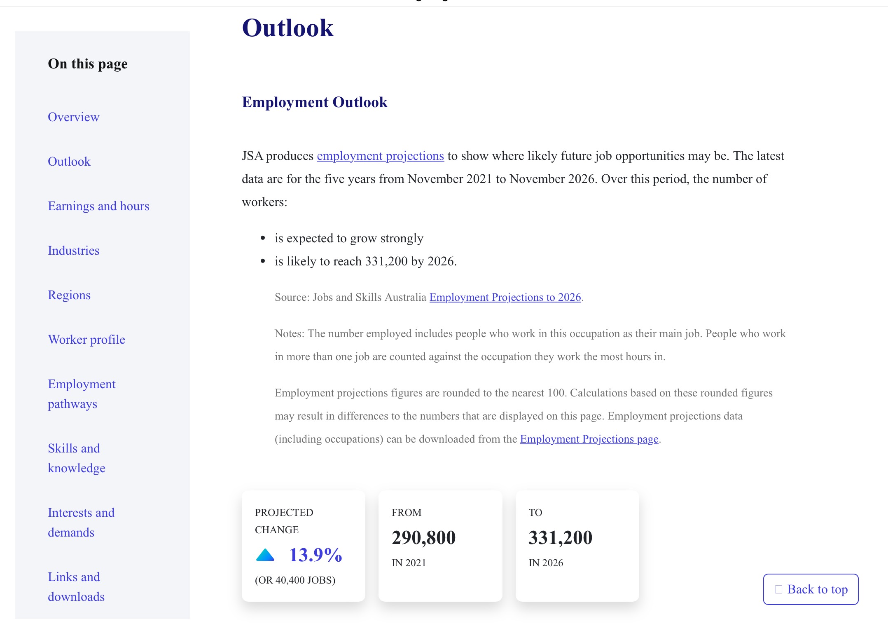Select Industries in the page navigation
The image size is (888, 633).
tap(73, 251)
